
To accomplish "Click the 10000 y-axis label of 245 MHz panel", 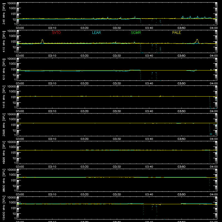I will click(x=12, y=3).
